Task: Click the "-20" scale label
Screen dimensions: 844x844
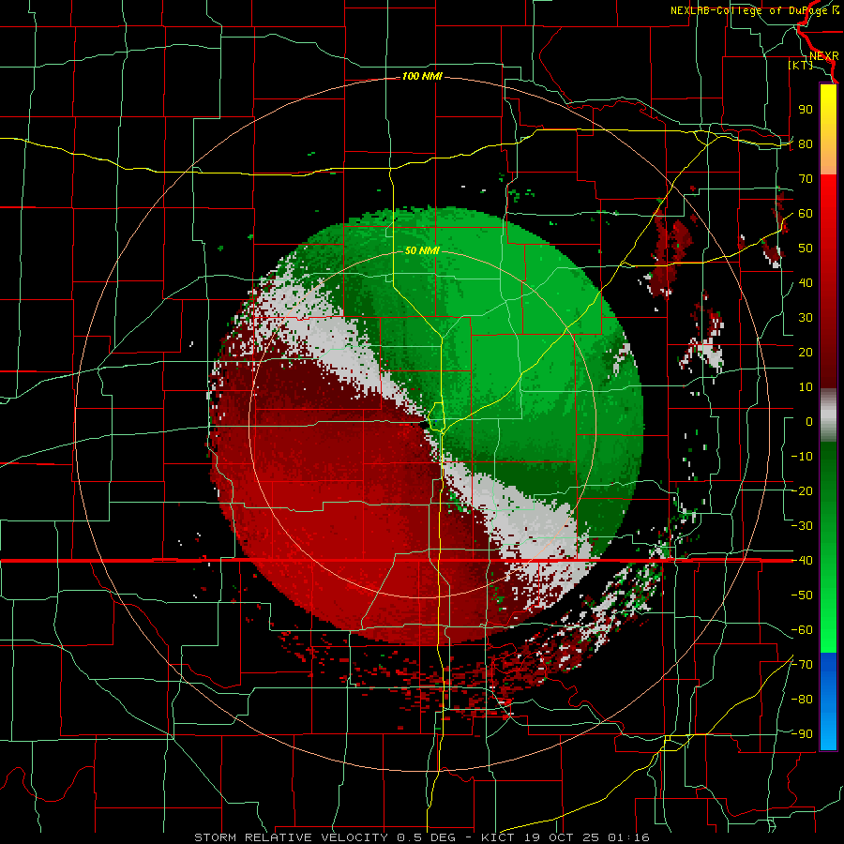Action: [x=802, y=490]
